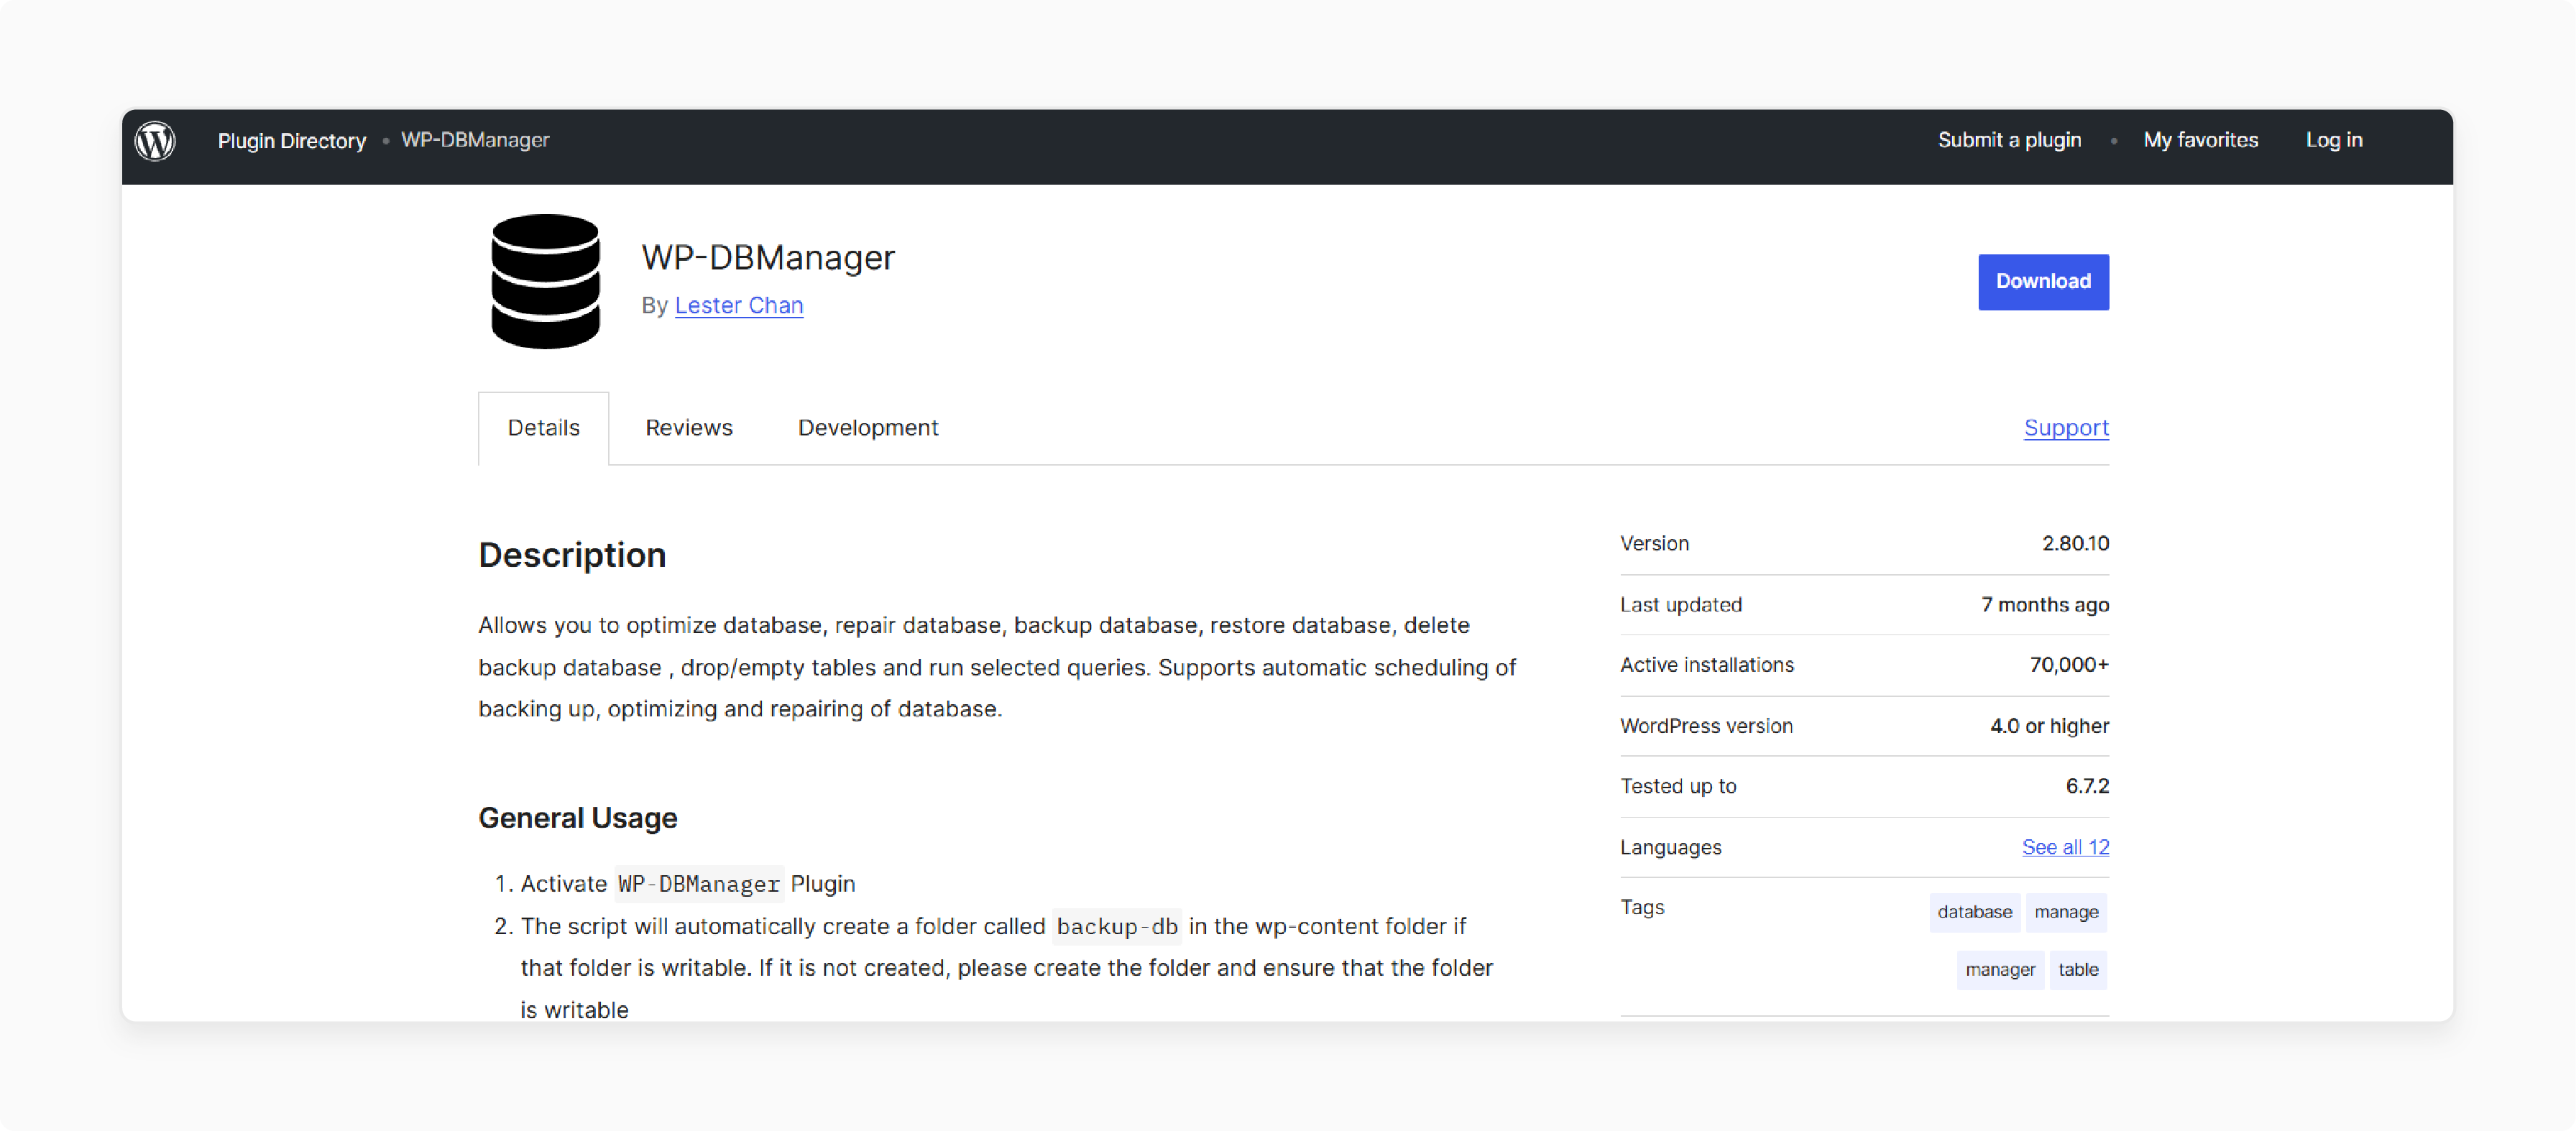This screenshot has height=1131, width=2576.
Task: Click version value 2.80.10
Action: pyautogui.click(x=2075, y=543)
